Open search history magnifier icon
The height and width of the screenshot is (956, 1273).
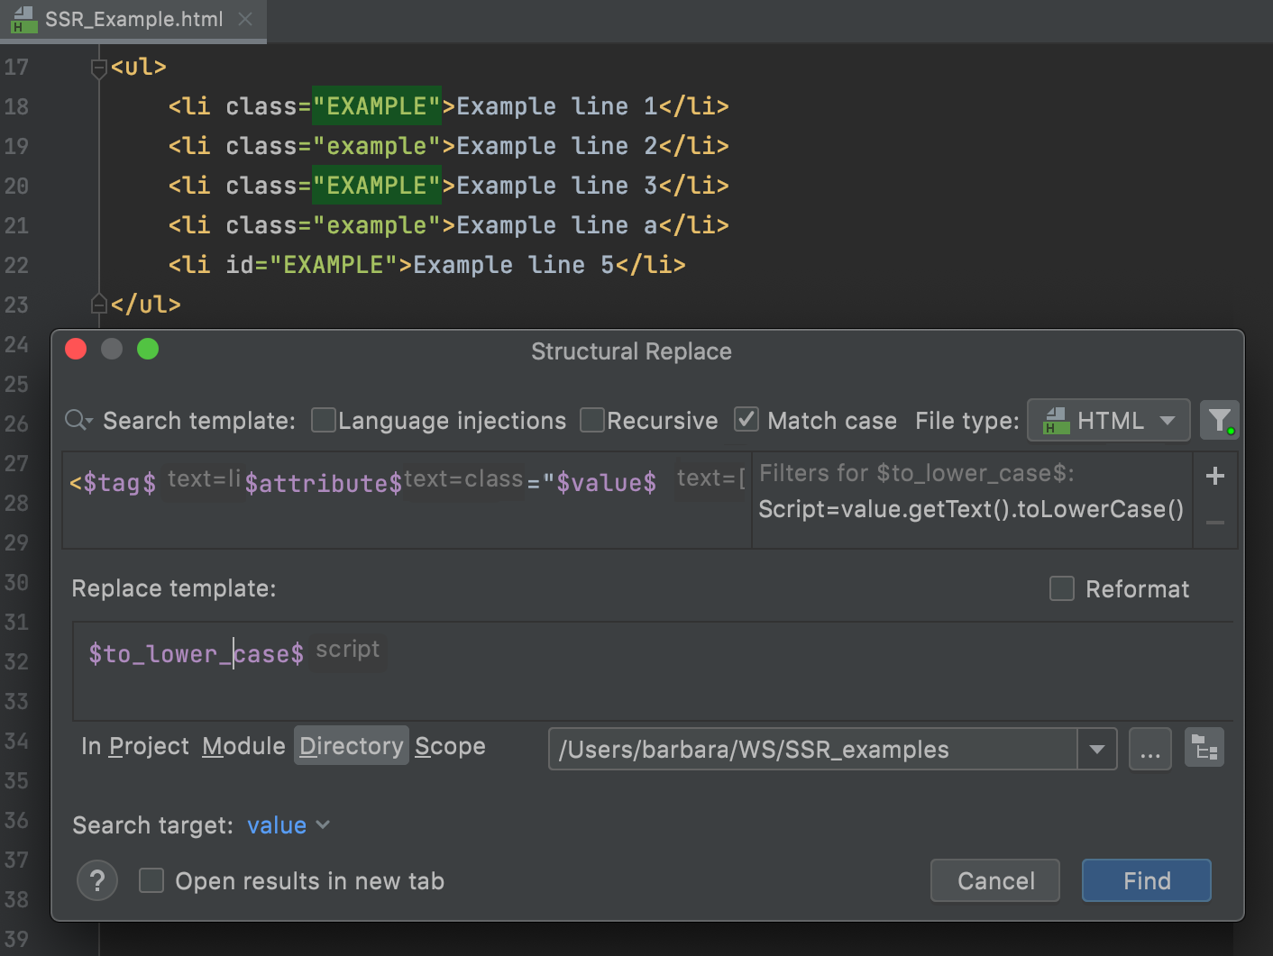pyautogui.click(x=78, y=421)
